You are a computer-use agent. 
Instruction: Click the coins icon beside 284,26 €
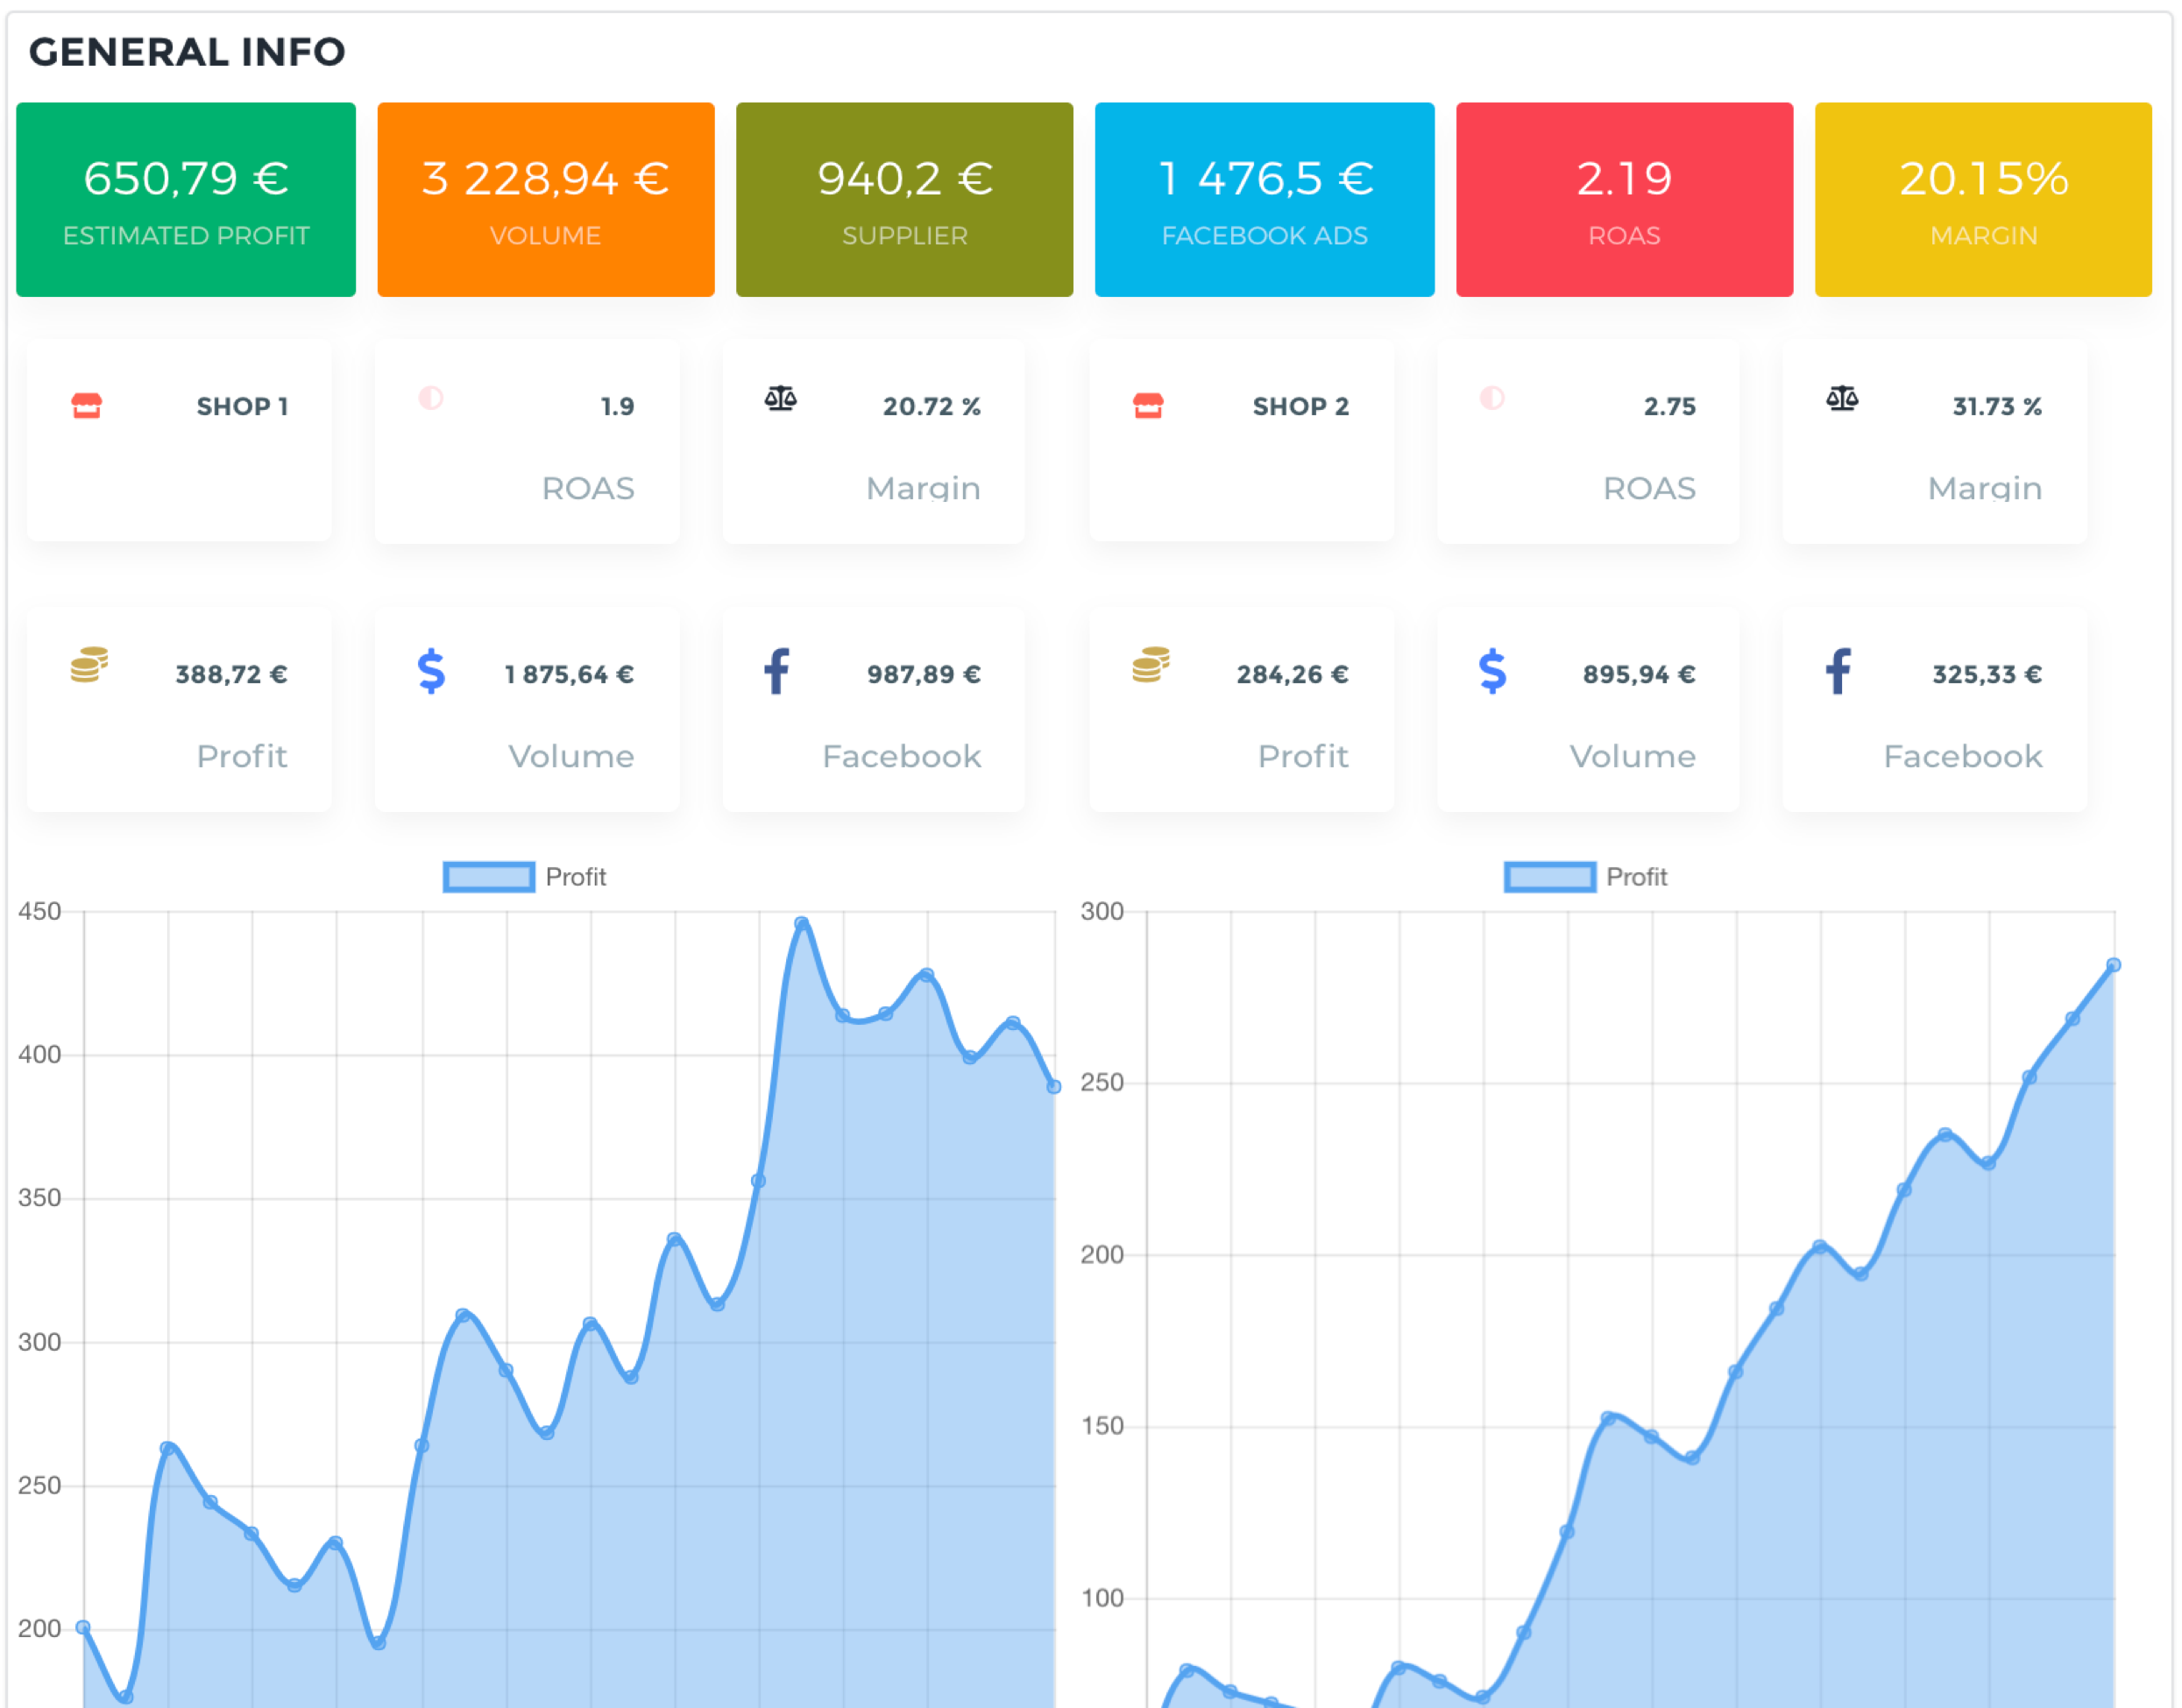coord(1151,665)
